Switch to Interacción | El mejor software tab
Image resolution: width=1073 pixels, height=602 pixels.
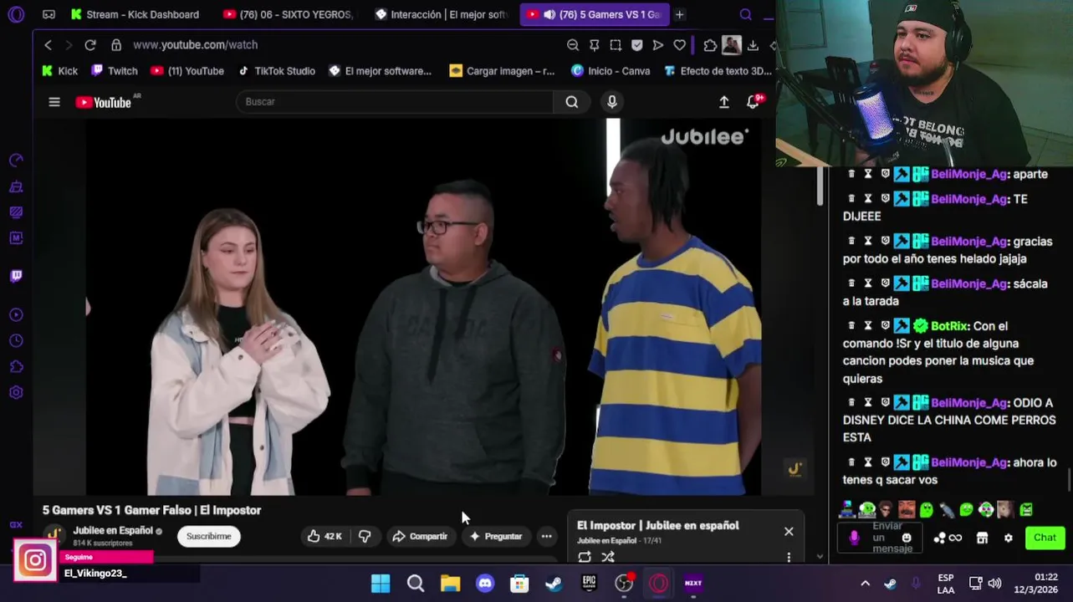pyautogui.click(x=441, y=14)
